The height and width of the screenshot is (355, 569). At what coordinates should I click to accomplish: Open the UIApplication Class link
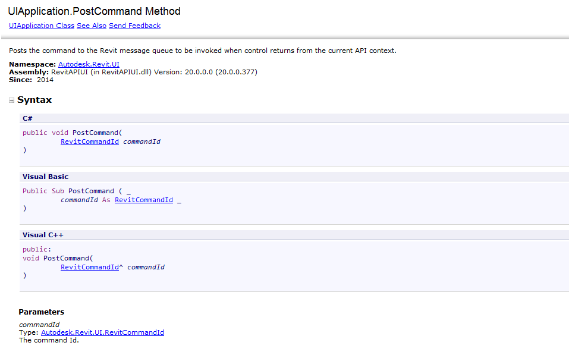tap(41, 26)
